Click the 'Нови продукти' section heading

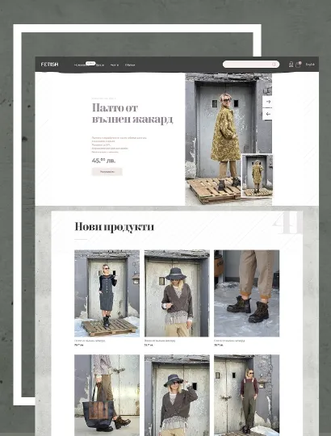point(114,227)
